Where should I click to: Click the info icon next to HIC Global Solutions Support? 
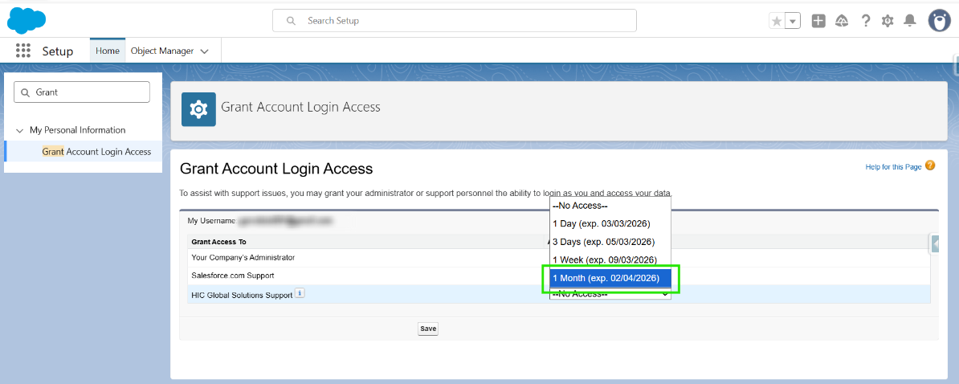300,293
